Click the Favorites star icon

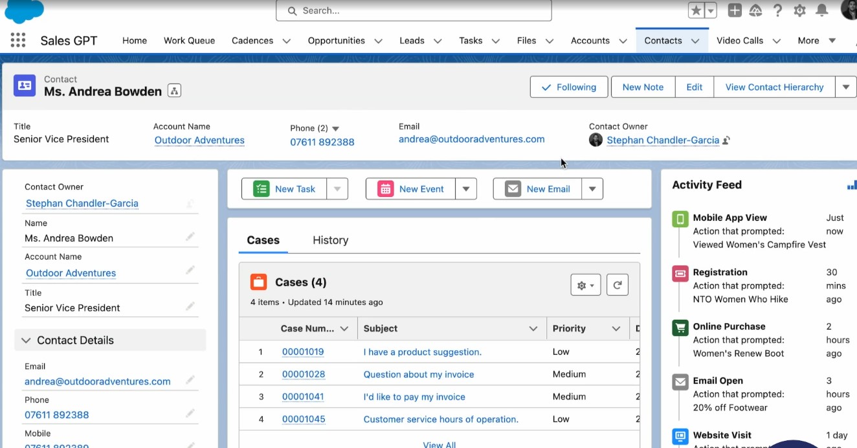coord(696,10)
